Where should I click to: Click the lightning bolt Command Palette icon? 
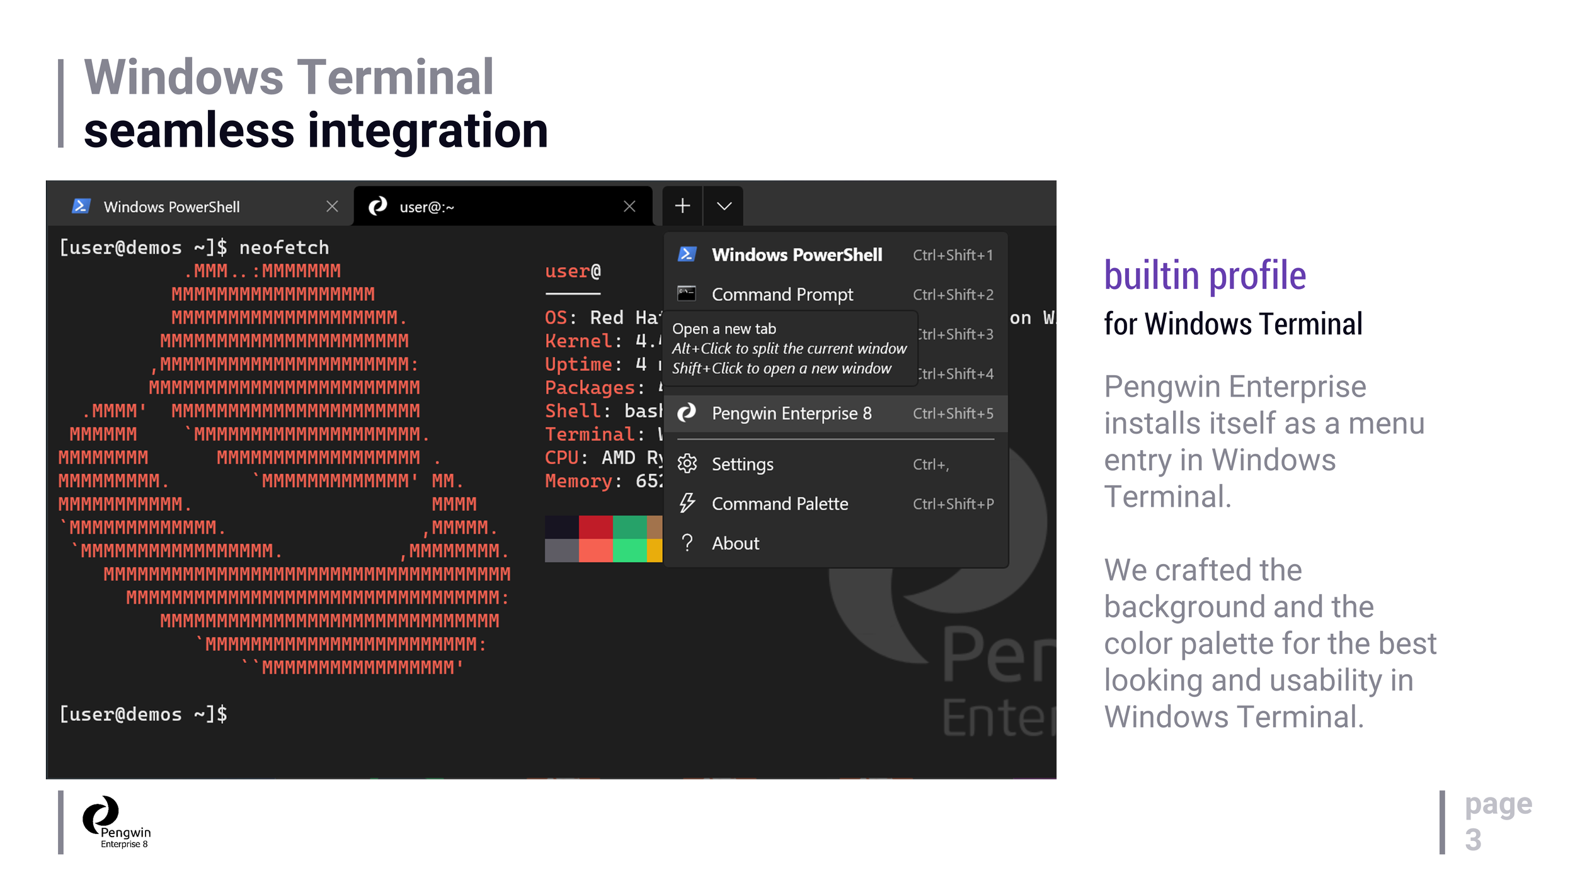[x=687, y=503]
